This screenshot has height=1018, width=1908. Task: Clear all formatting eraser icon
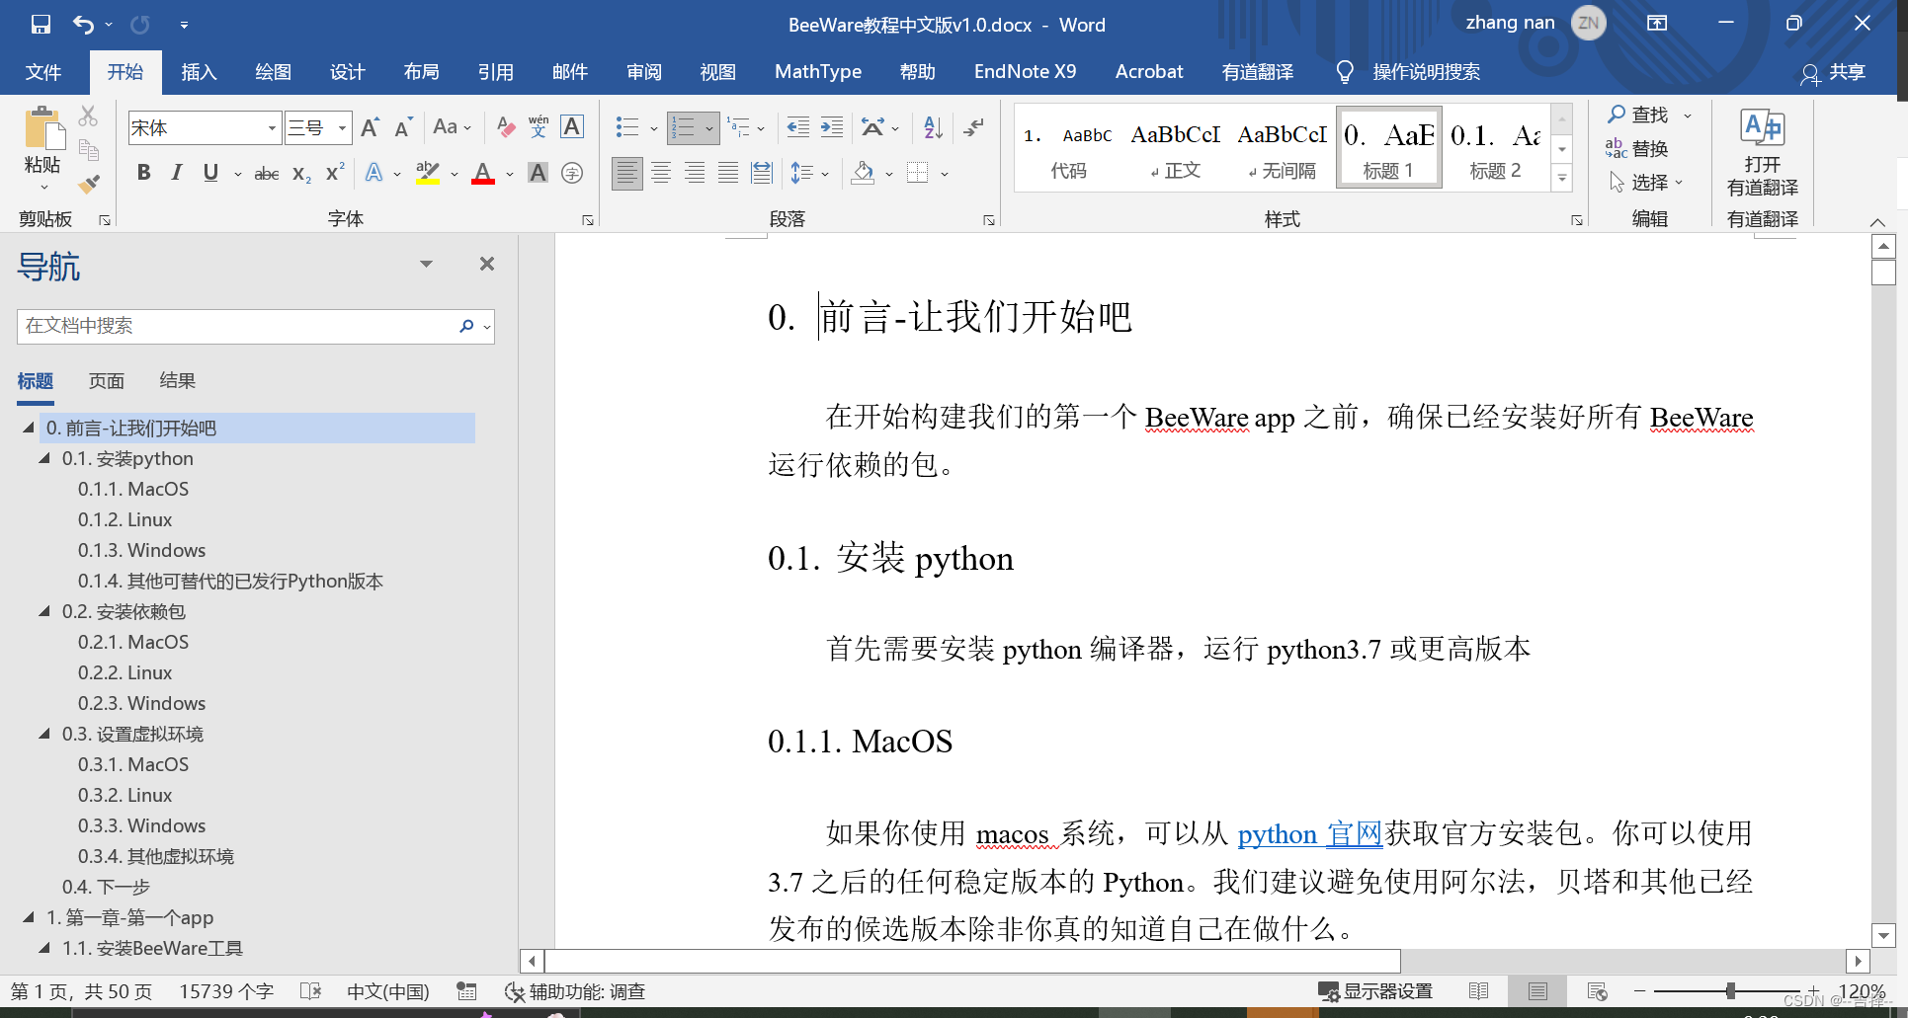(x=506, y=127)
